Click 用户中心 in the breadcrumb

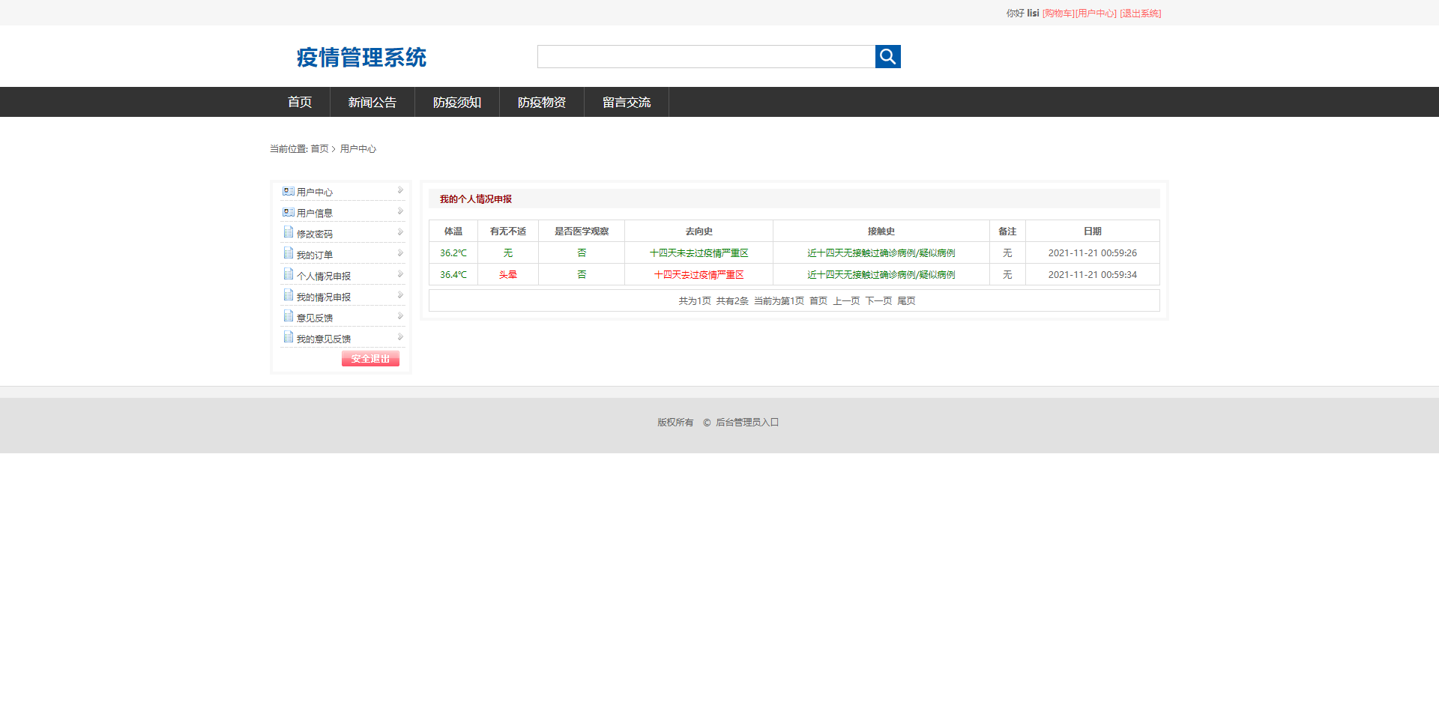(x=358, y=149)
